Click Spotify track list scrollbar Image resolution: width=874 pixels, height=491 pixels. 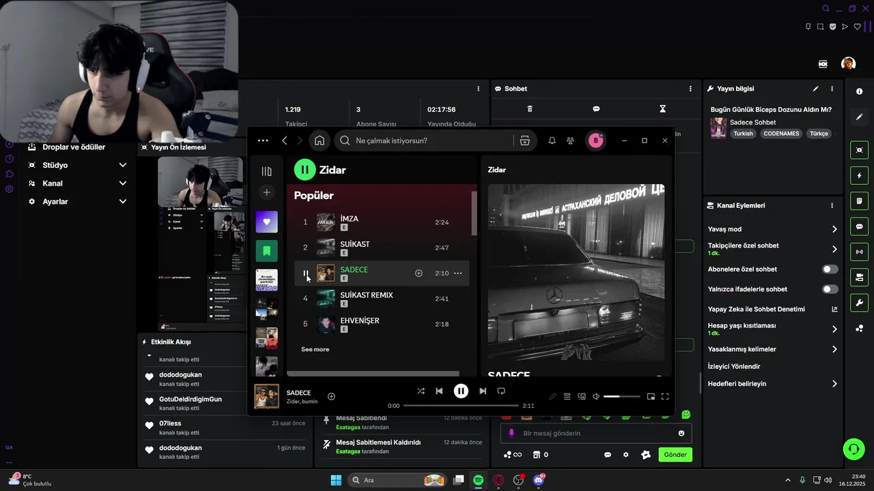coord(474,213)
